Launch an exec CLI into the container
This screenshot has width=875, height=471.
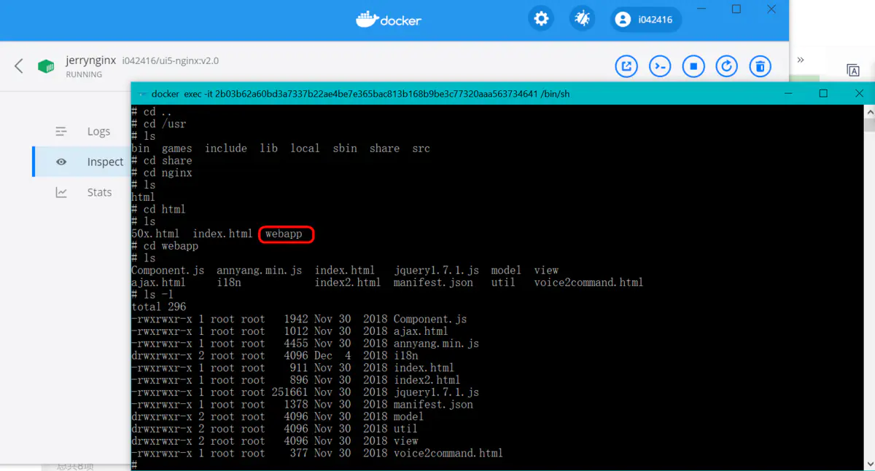(660, 66)
